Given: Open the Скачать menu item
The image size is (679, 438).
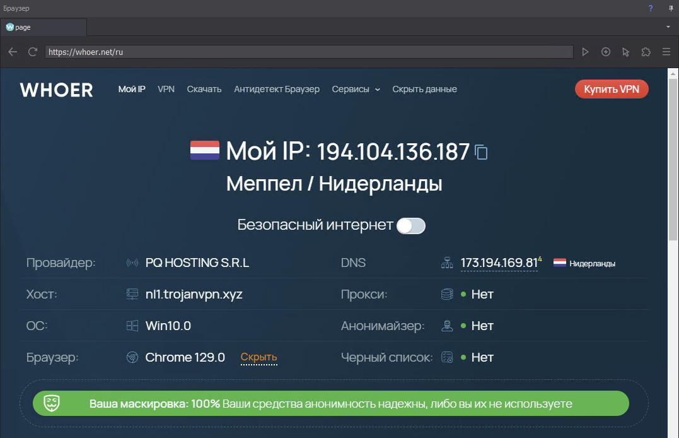Looking at the screenshot, I should click(x=204, y=90).
